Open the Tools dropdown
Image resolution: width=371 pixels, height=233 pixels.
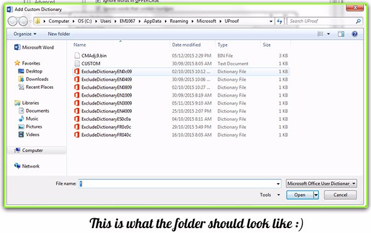tap(270, 195)
